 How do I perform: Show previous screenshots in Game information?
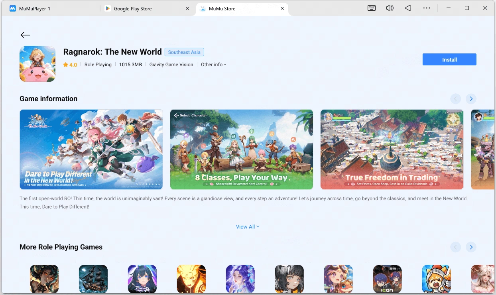point(455,99)
